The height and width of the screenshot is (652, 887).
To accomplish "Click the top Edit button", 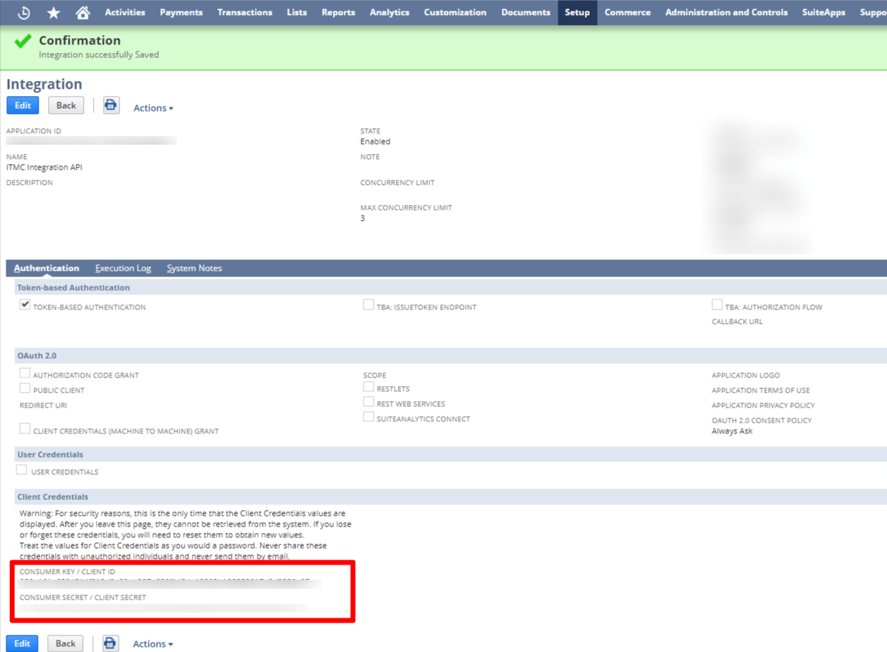I will tap(23, 105).
